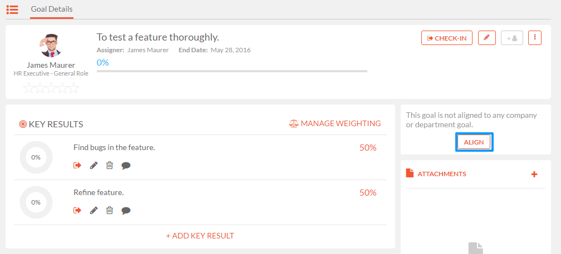This screenshot has width=561, height=254.
Task: Edit the 'Refine feature' key result
Action: (93, 211)
